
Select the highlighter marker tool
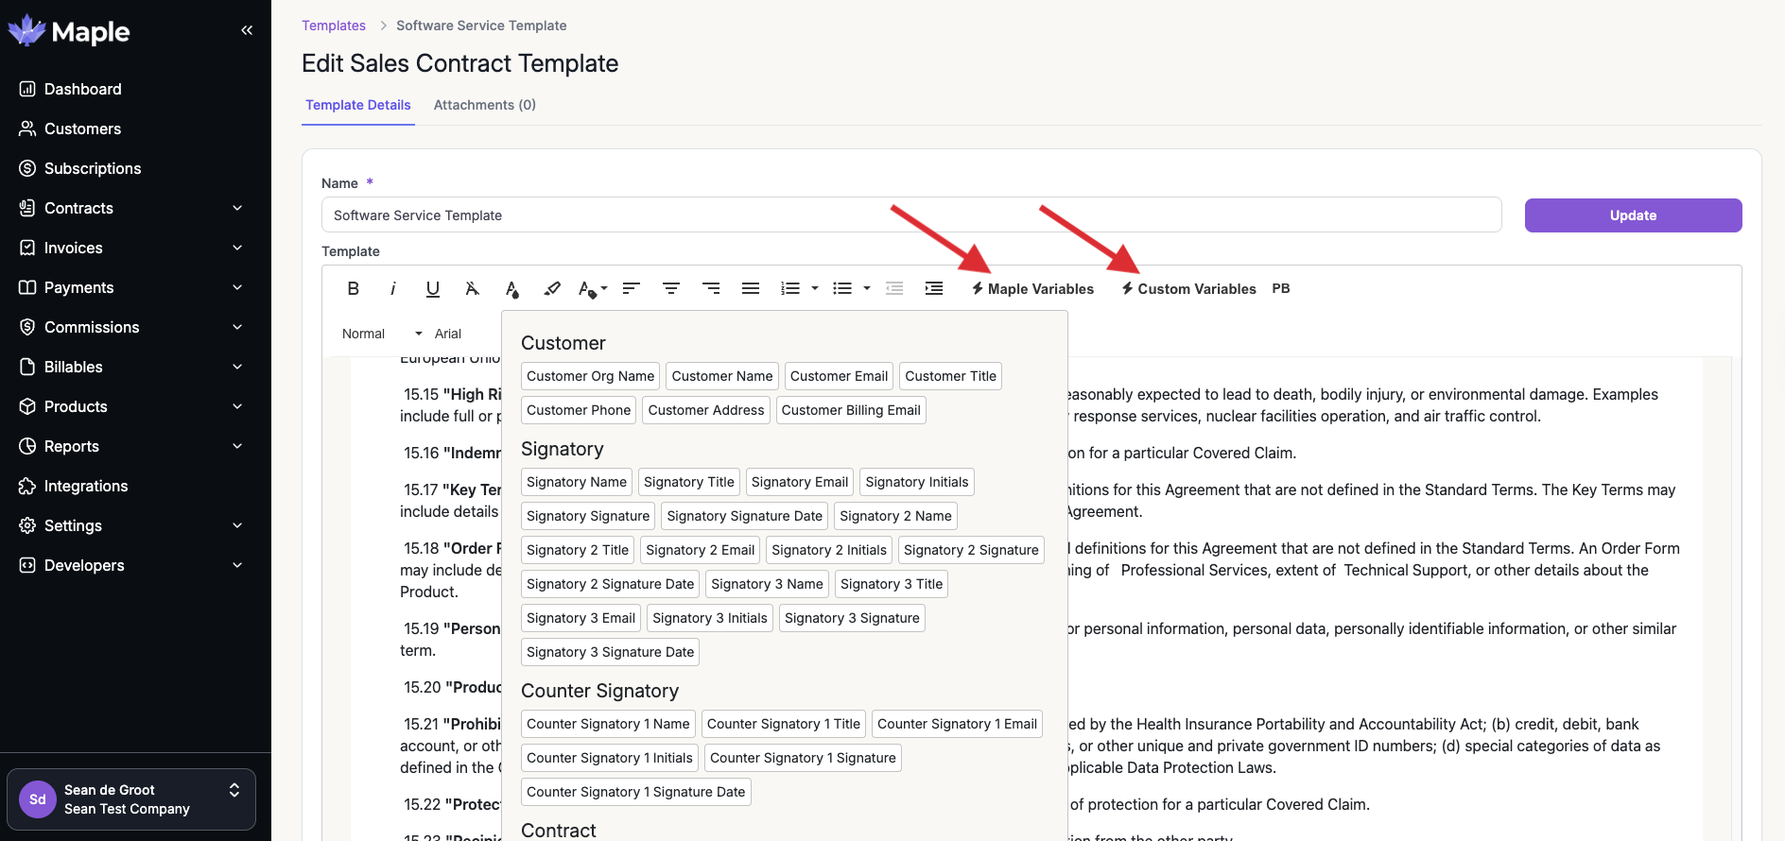click(552, 289)
